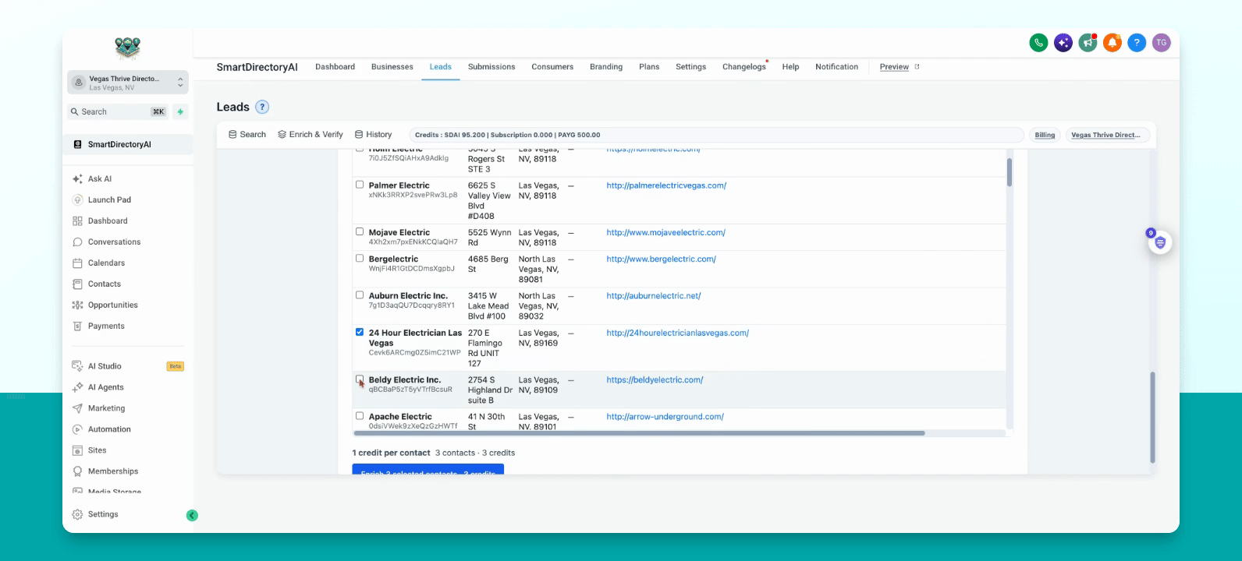The width and height of the screenshot is (1242, 561).
Task: Select the Apache Electric checkbox
Action: 360,416
